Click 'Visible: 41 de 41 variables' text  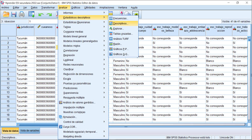tap(236, 21)
